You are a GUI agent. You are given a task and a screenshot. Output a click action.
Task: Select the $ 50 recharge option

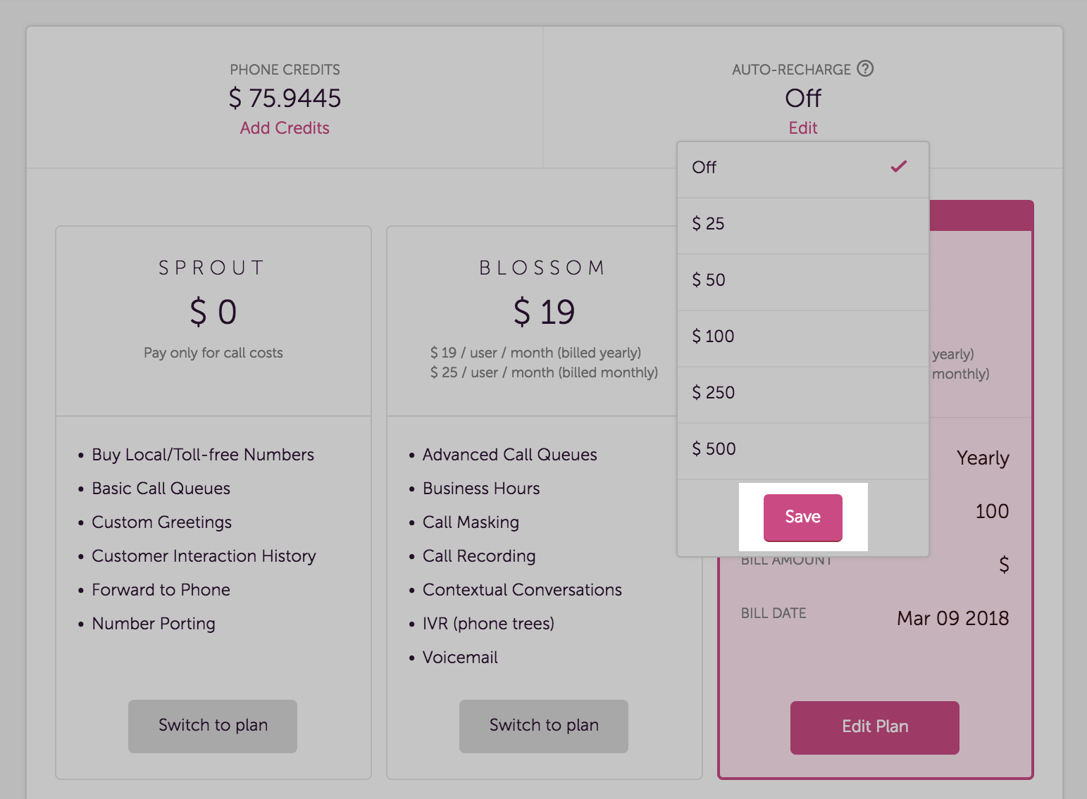(709, 280)
